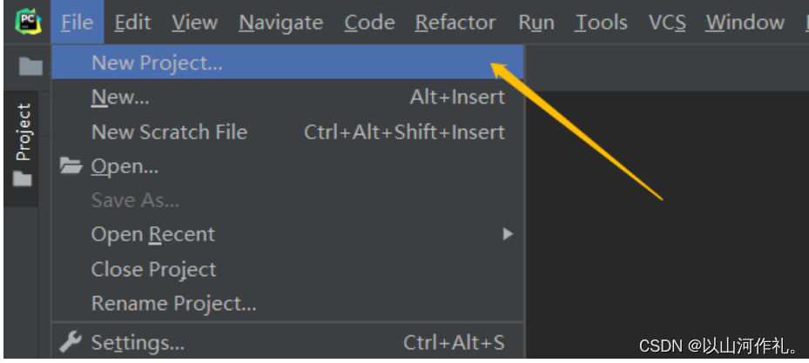Open the Tools menu

[601, 22]
